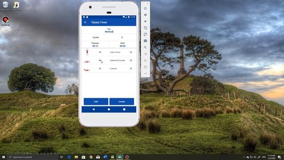Image resolution: width=284 pixels, height=160 pixels.
Task: Click the screen recorder taskbar icon
Action: coord(127,157)
